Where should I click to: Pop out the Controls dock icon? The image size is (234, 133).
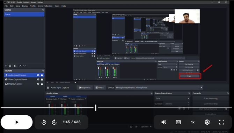(228, 93)
